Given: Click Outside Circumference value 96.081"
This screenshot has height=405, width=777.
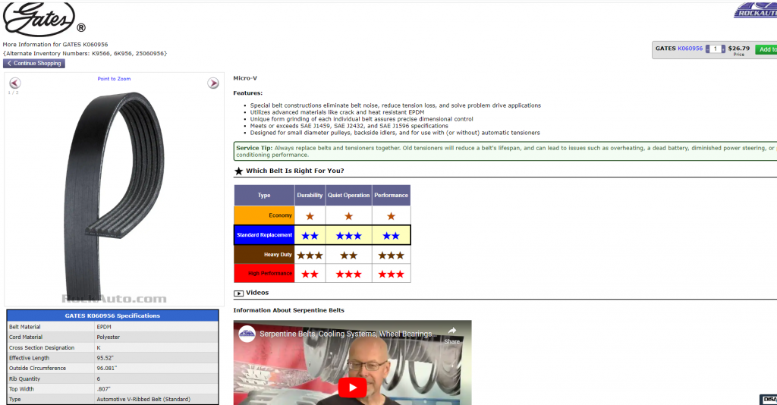Looking at the screenshot, I should (x=106, y=369).
